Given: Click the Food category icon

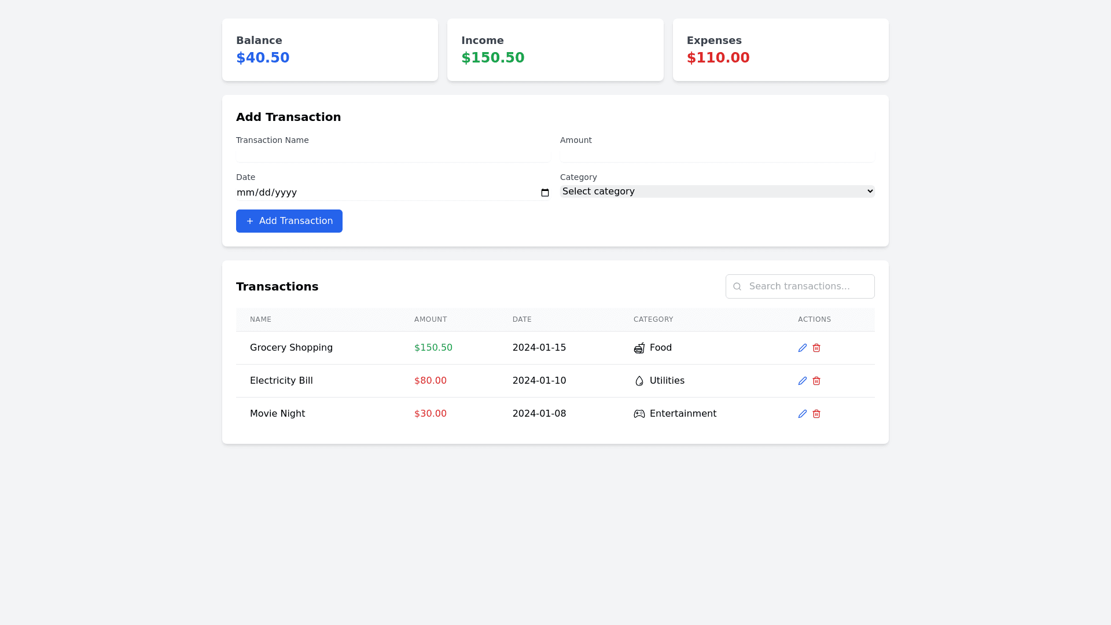Looking at the screenshot, I should point(639,348).
